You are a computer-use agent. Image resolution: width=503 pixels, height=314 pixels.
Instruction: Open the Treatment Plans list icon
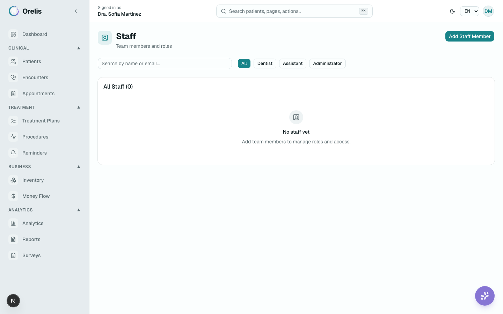point(13,121)
